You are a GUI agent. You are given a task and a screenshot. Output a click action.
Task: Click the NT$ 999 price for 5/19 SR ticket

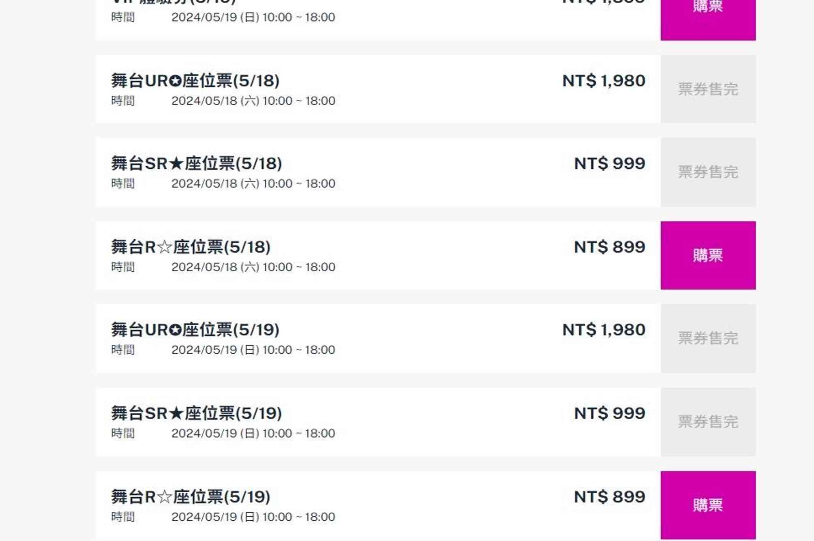[x=610, y=413]
